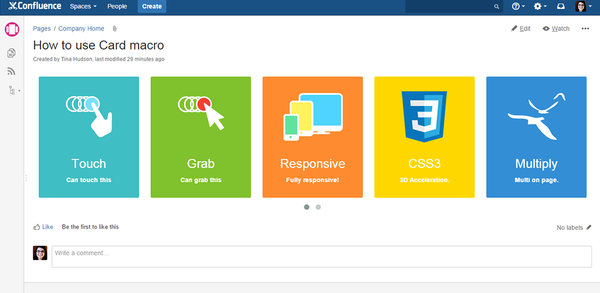Open the user profile avatar menu
This screenshot has height=293, width=600.
(x=583, y=6)
